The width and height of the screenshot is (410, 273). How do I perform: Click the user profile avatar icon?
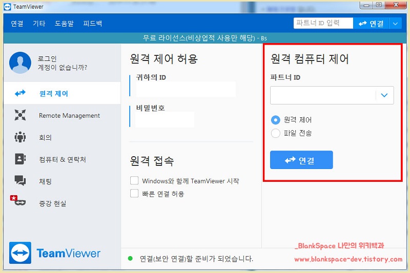20,62
